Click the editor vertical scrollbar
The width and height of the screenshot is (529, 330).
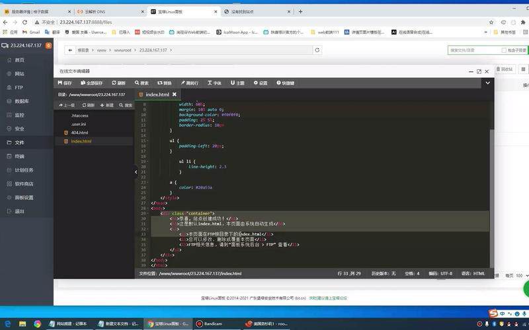(492, 199)
